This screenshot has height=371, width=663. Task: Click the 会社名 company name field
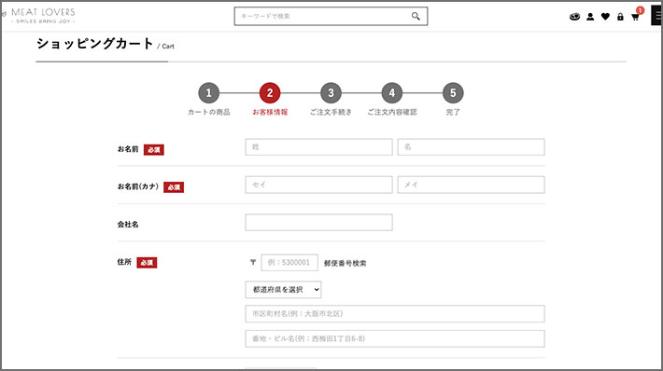(318, 223)
